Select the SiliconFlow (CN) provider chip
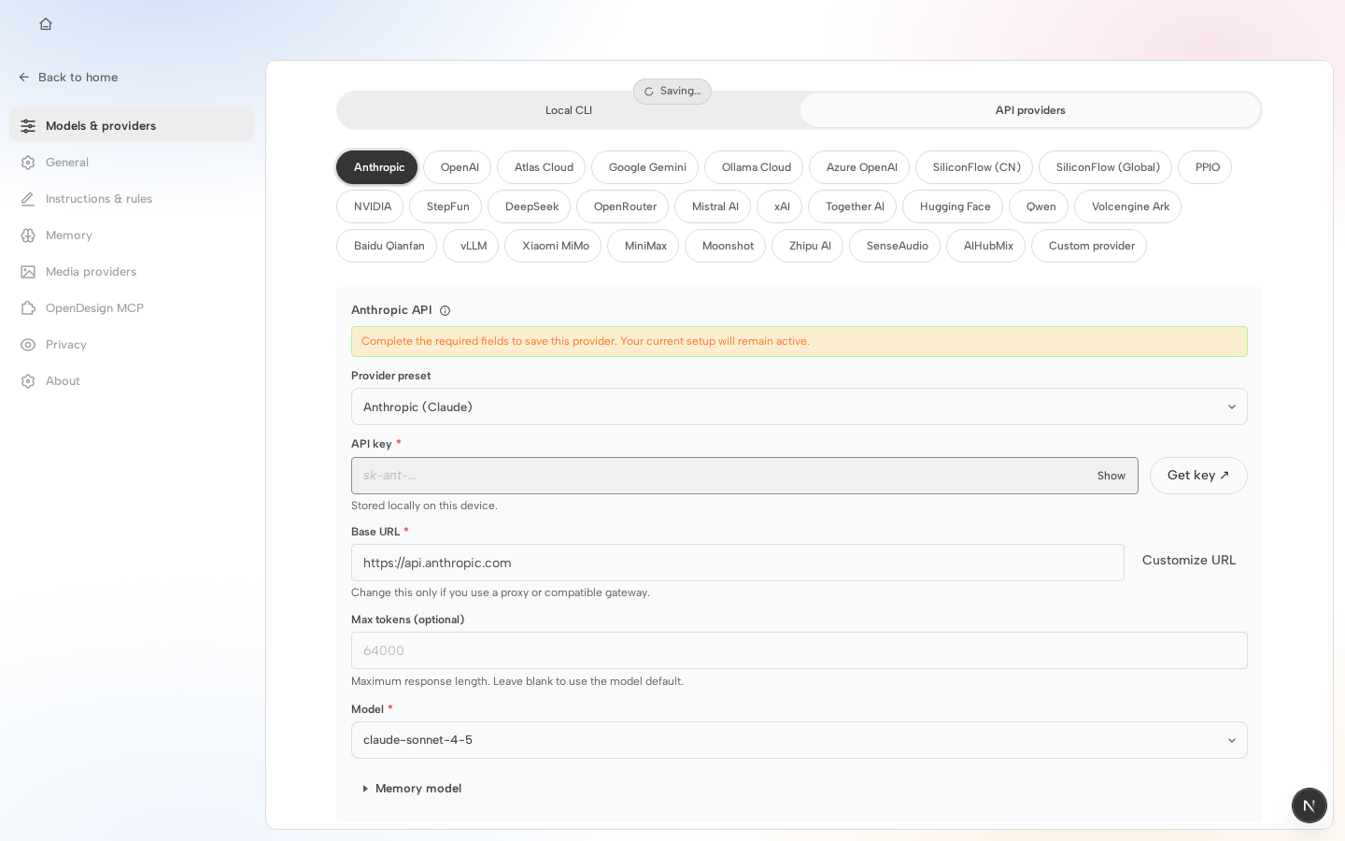This screenshot has height=841, width=1345. point(974,167)
